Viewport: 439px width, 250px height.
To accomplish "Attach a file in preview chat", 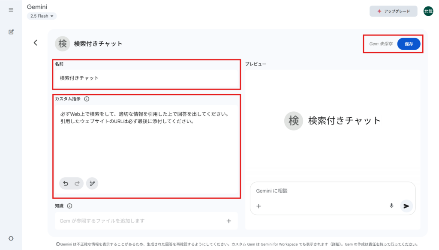I will click(259, 206).
